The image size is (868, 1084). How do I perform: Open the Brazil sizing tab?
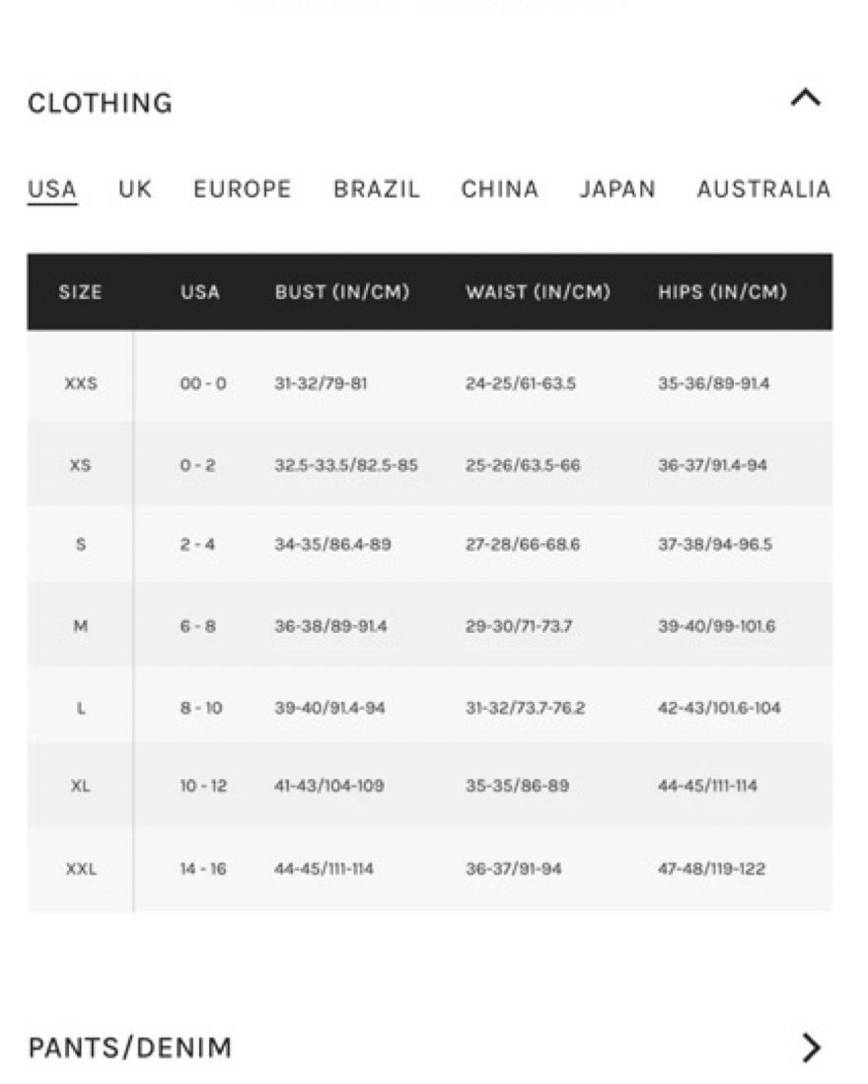377,189
